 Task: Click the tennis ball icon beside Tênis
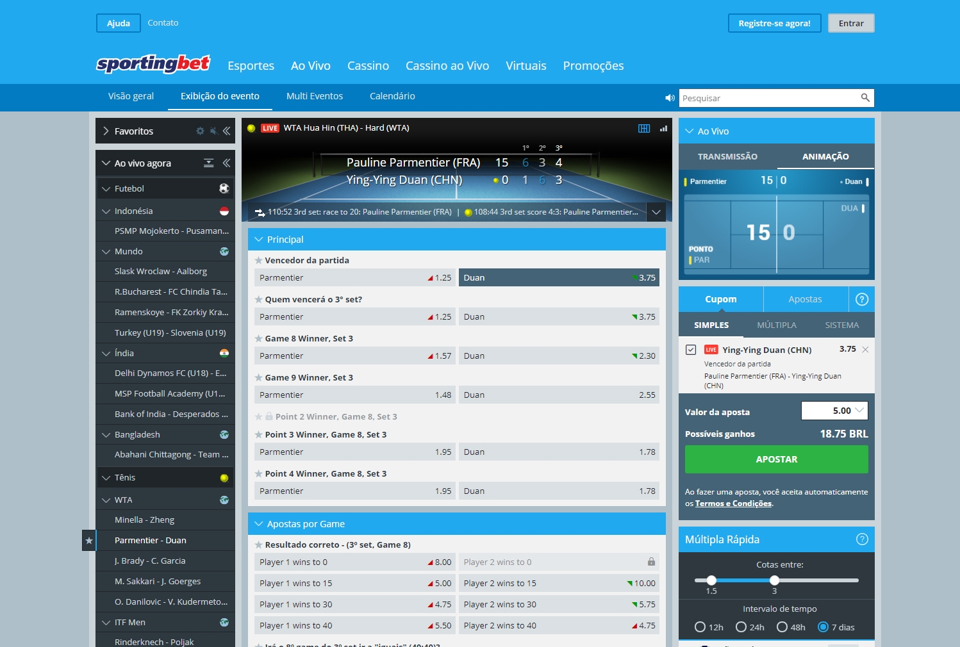pyautogui.click(x=224, y=477)
